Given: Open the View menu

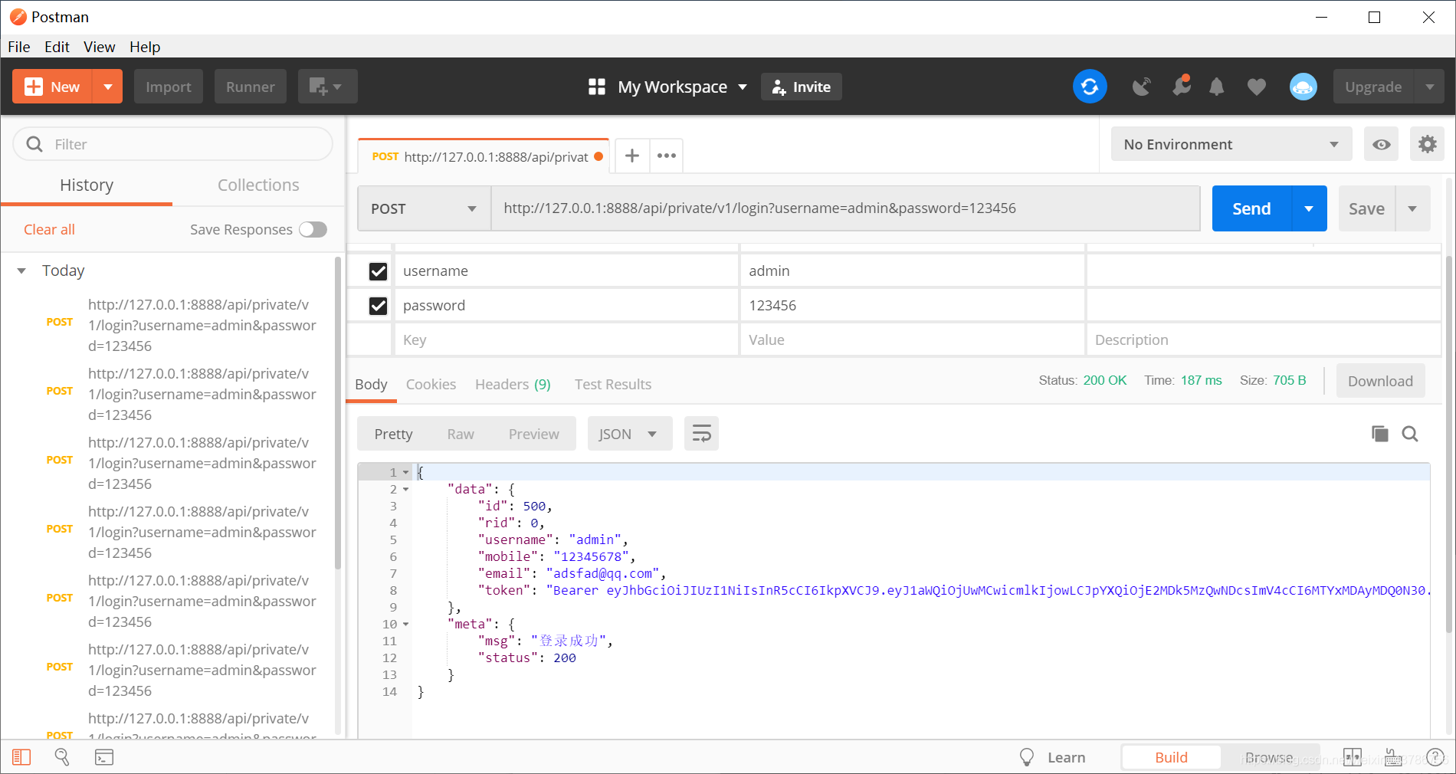Looking at the screenshot, I should tap(99, 47).
